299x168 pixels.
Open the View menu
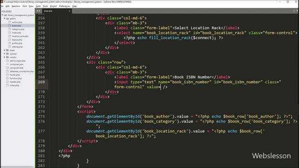[31, 6]
